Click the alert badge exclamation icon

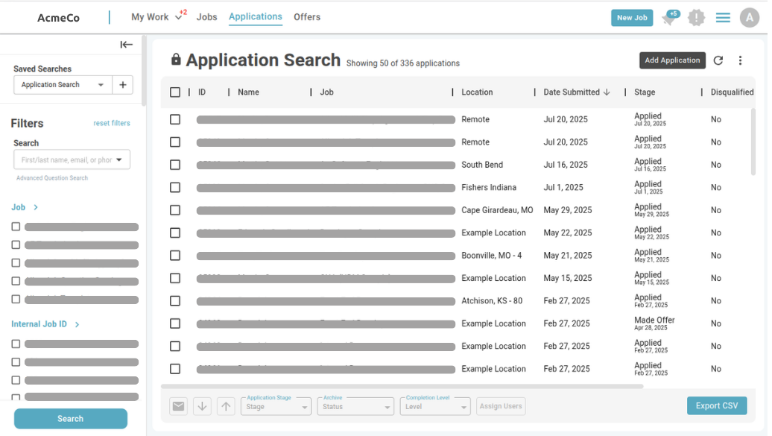[x=696, y=18]
